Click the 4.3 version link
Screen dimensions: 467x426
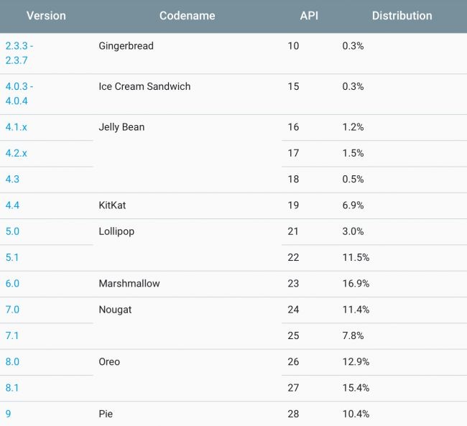13,179
